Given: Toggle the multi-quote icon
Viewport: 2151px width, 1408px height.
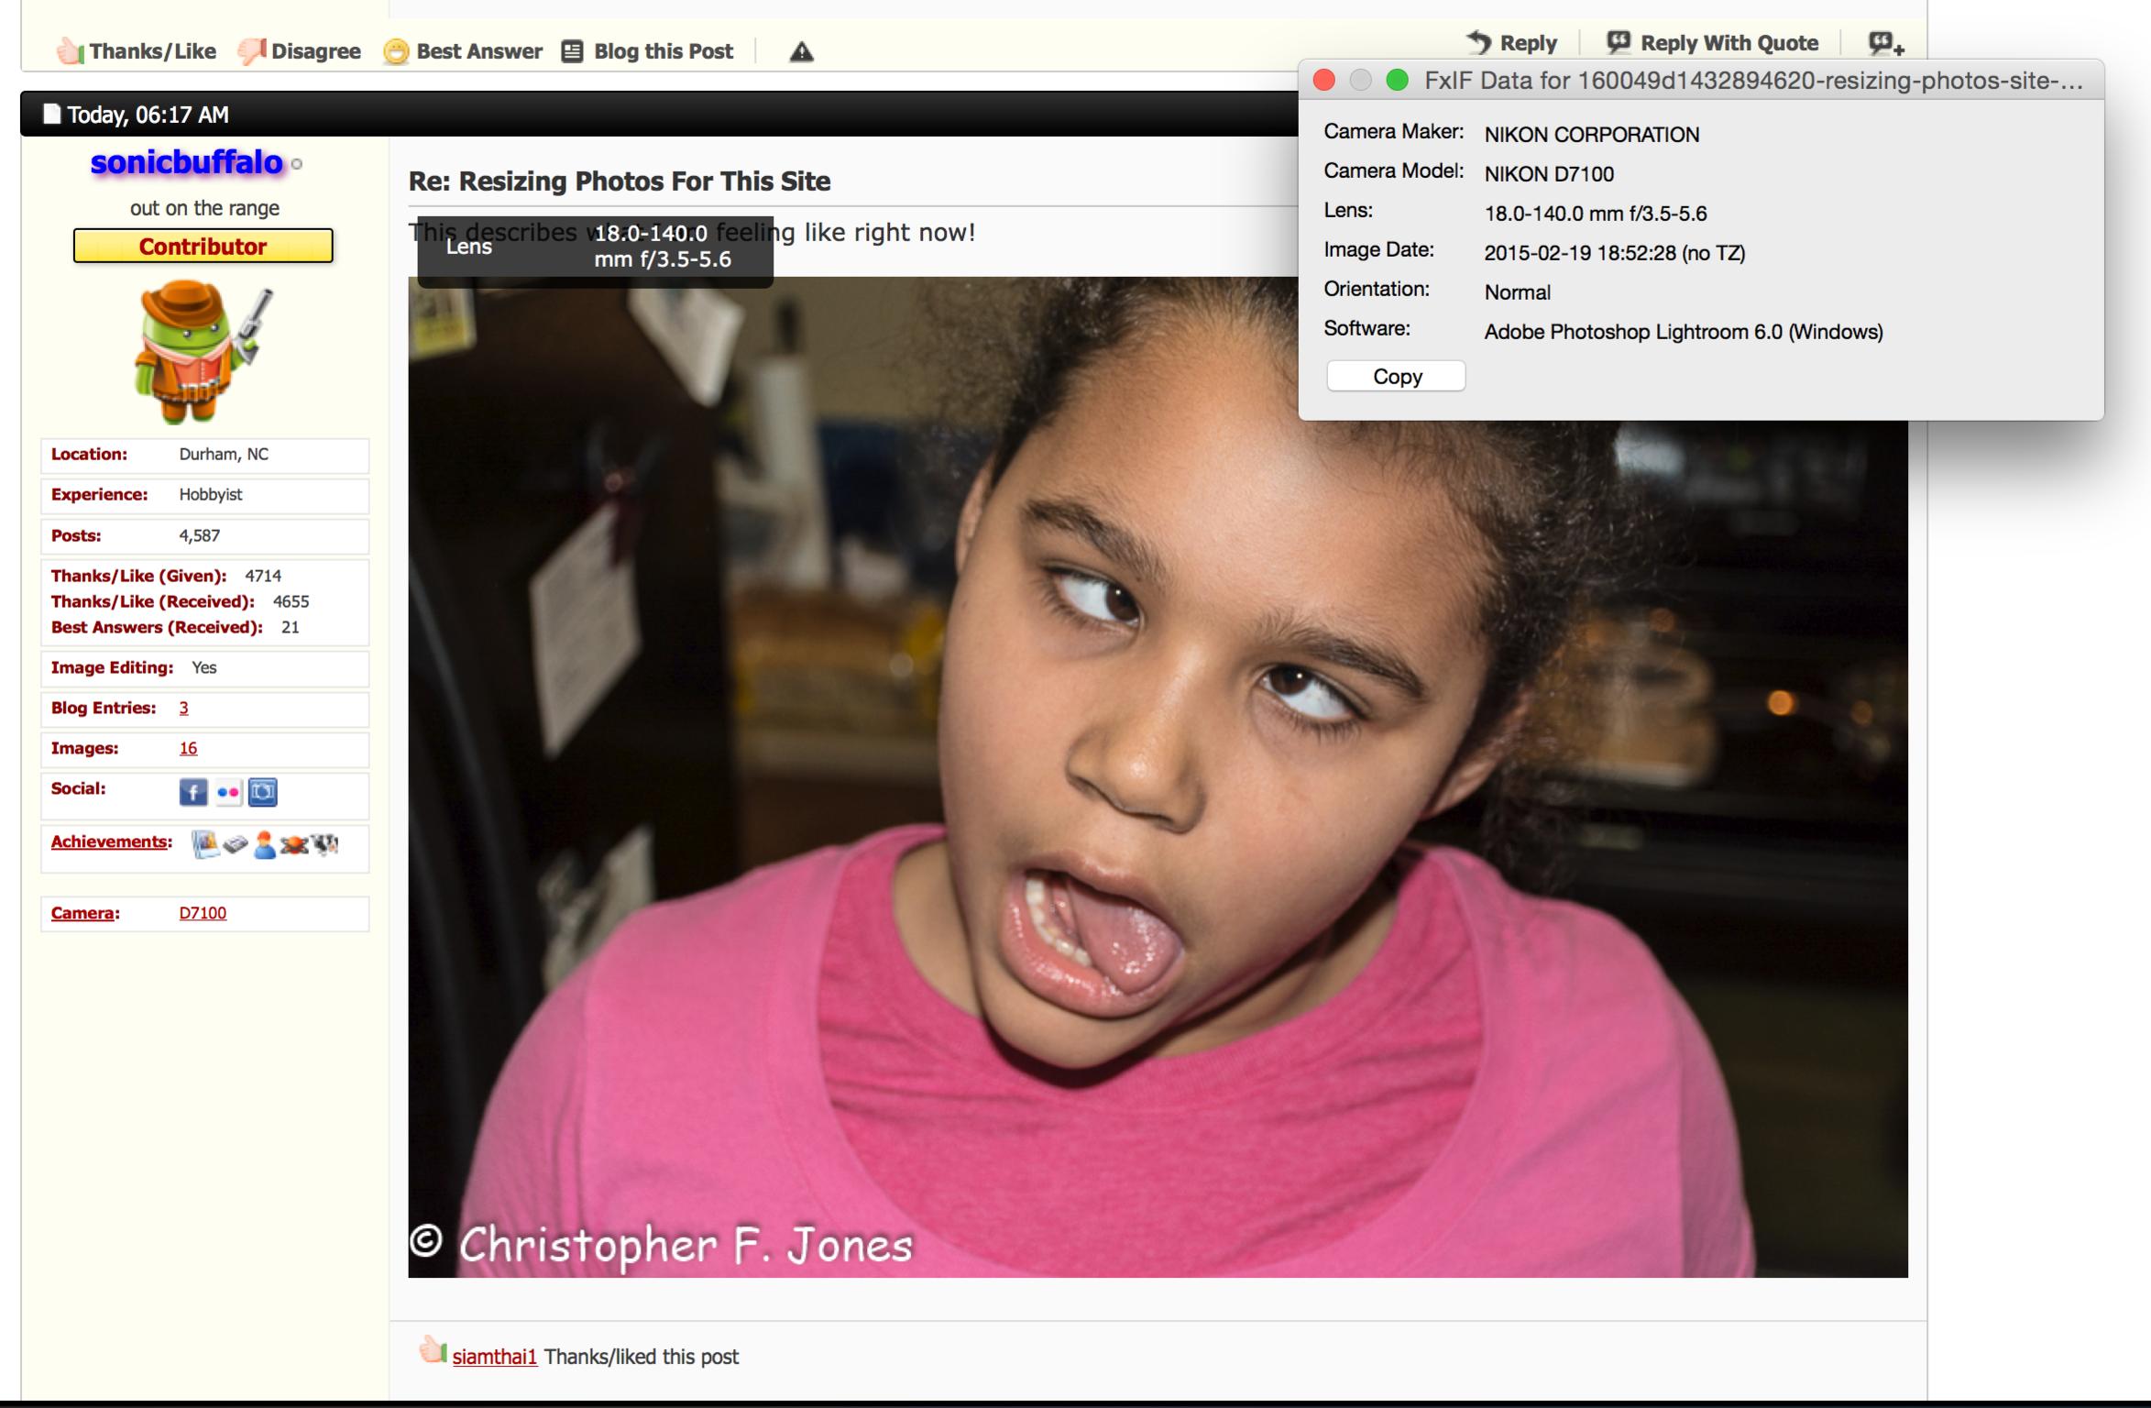Looking at the screenshot, I should point(1885,43).
